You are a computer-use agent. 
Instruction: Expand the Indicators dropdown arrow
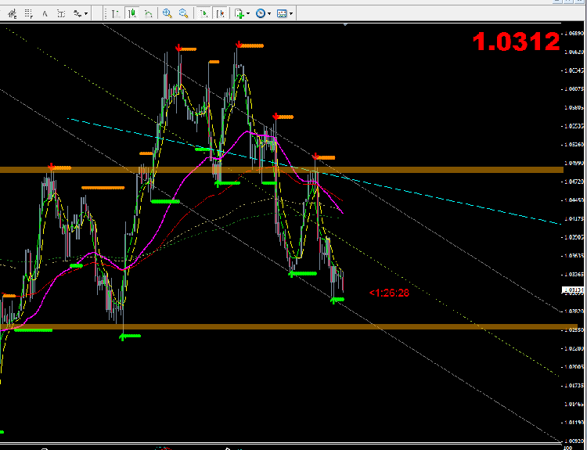(x=248, y=14)
